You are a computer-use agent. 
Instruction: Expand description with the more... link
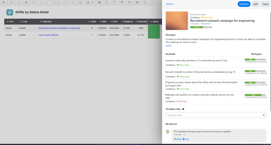(x=169, y=46)
